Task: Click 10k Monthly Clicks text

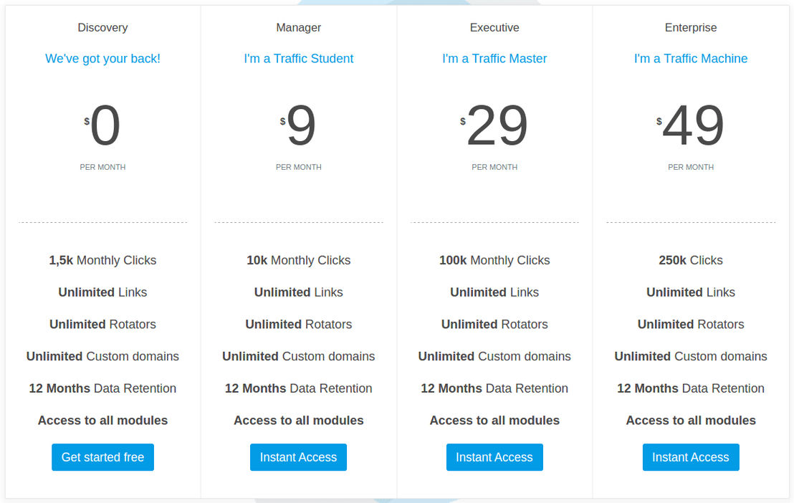Action: pos(298,260)
